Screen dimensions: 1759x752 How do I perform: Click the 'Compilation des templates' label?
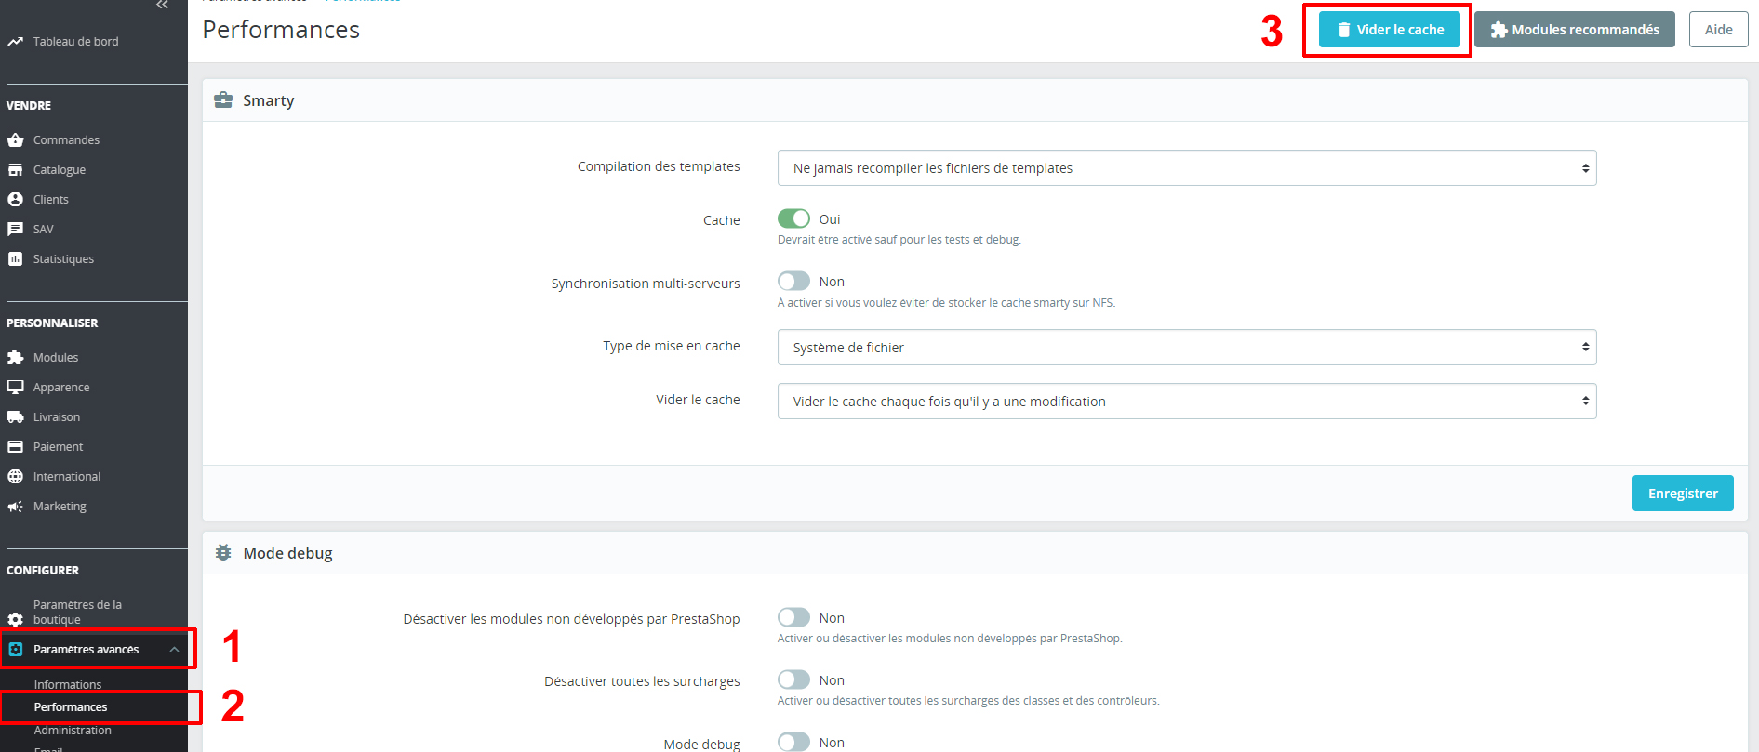(x=659, y=166)
